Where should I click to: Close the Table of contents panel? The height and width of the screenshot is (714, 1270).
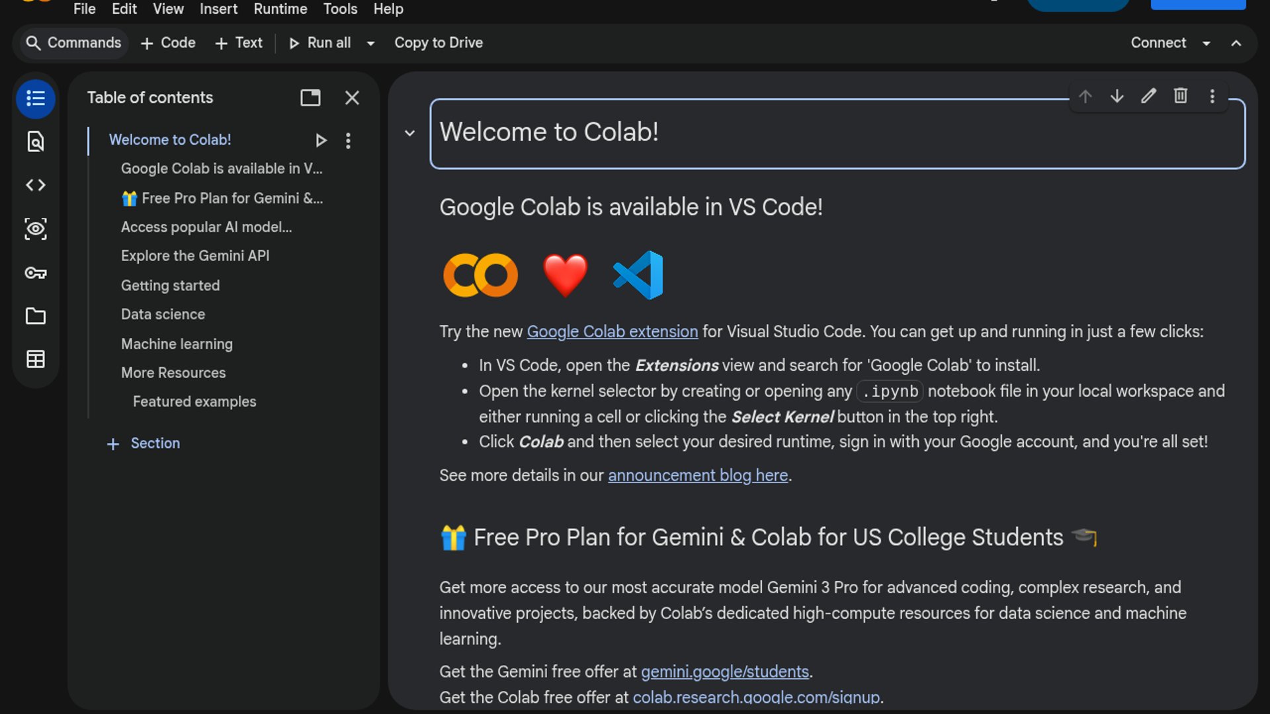(352, 98)
